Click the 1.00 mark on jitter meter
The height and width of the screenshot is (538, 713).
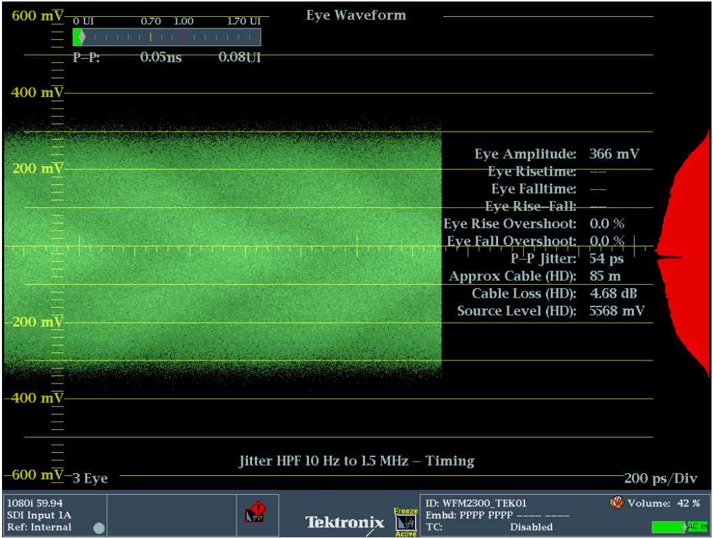184,22
